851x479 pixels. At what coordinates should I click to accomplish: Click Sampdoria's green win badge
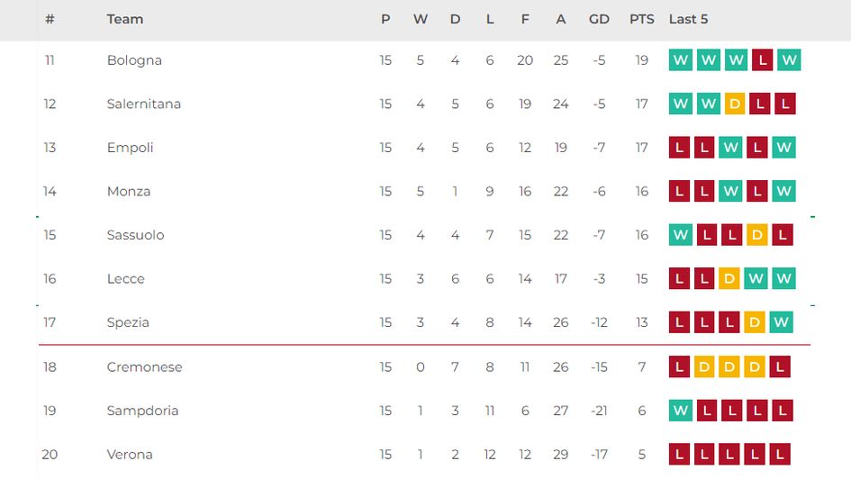681,411
